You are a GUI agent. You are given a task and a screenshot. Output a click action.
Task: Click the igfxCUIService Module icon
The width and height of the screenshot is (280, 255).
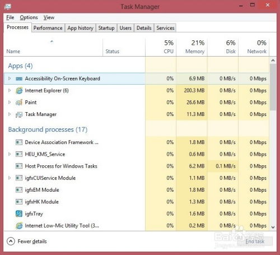click(x=19, y=178)
